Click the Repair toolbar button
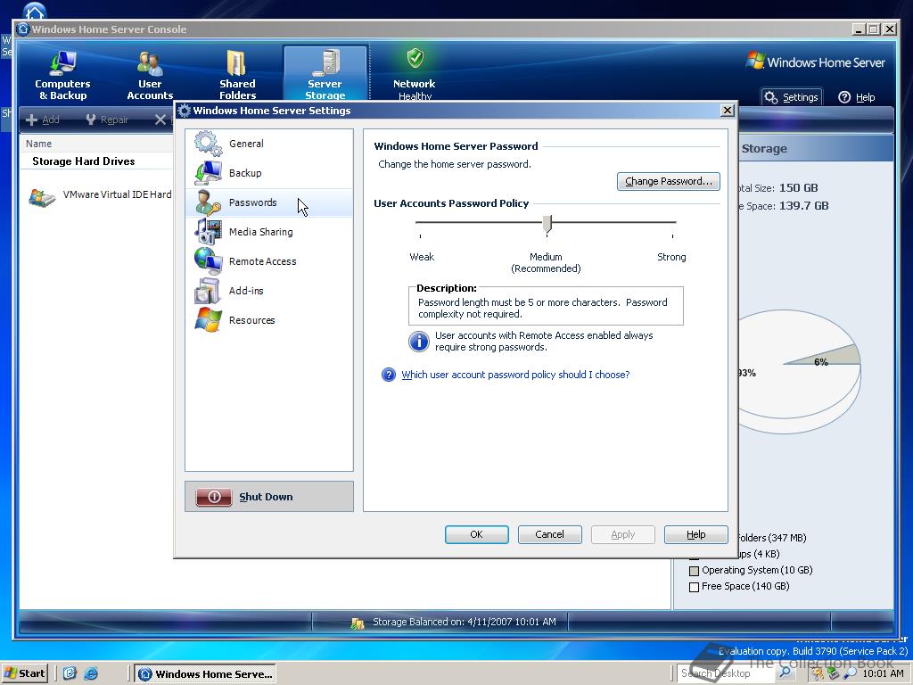Image resolution: width=913 pixels, height=685 pixels. [107, 120]
